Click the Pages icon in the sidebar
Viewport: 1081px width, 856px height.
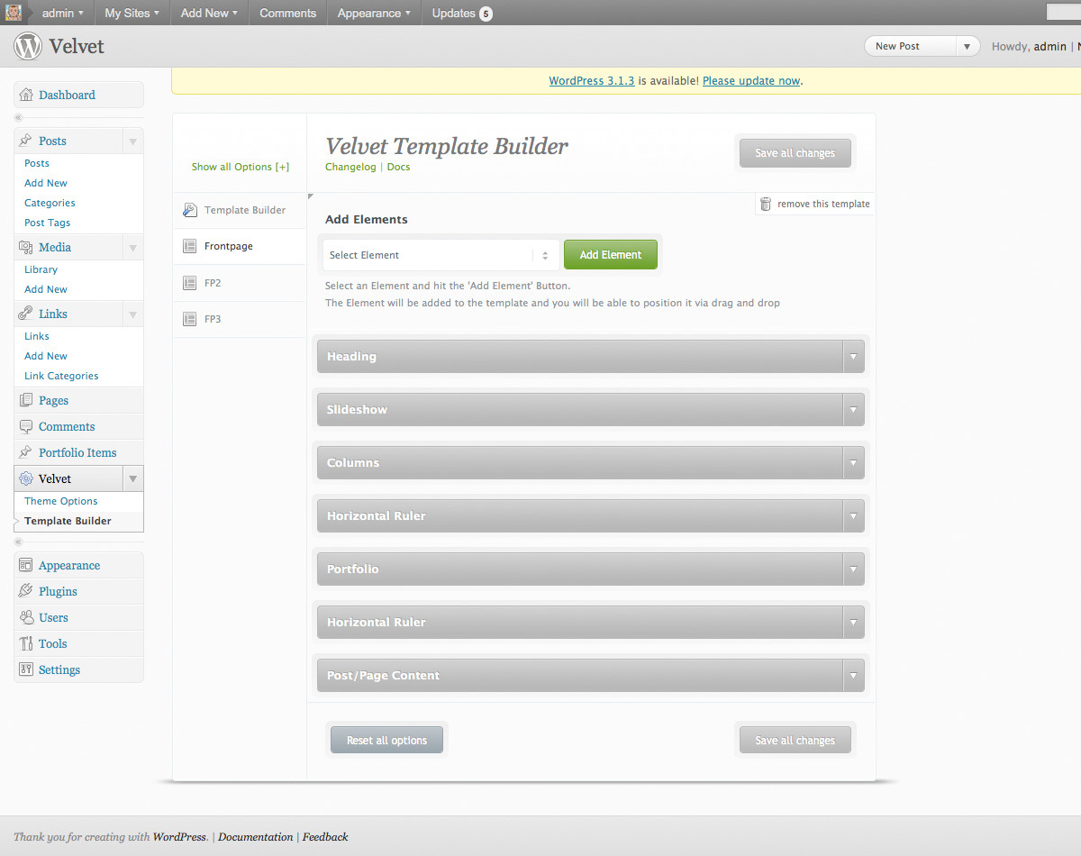pyautogui.click(x=26, y=400)
